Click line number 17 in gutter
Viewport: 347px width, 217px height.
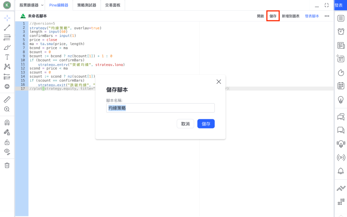coord(23,88)
